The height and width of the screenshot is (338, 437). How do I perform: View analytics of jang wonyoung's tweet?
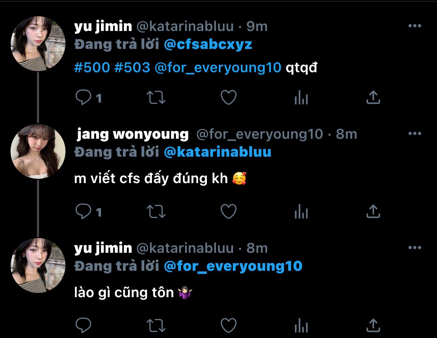pos(301,212)
